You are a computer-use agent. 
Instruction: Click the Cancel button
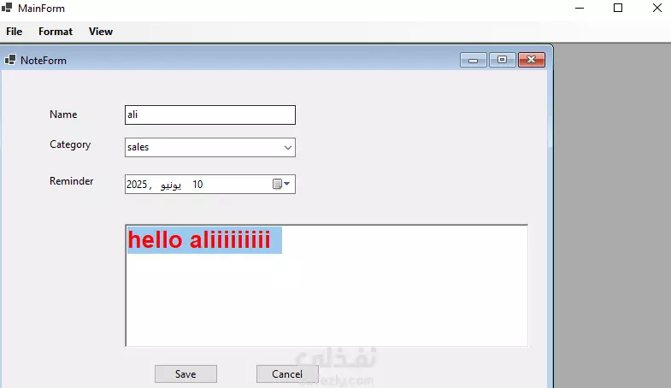click(287, 373)
